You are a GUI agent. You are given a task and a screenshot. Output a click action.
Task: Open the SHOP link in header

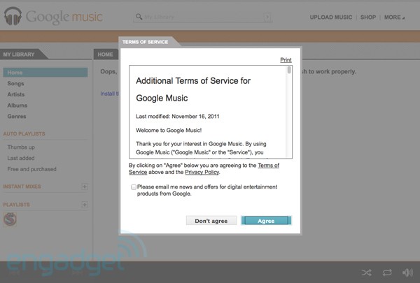[x=368, y=17]
